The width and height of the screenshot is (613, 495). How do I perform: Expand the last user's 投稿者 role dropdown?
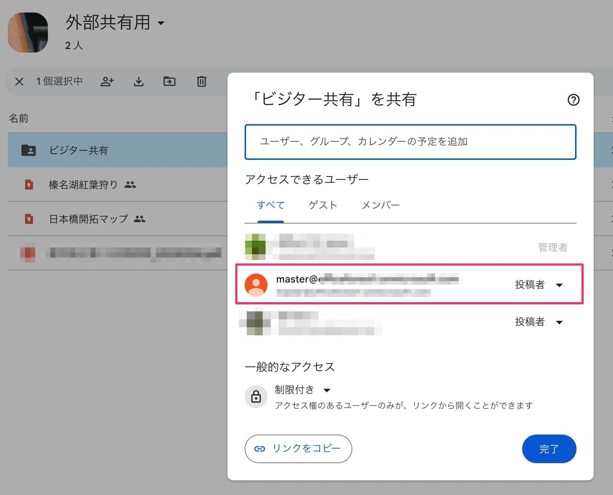click(539, 322)
